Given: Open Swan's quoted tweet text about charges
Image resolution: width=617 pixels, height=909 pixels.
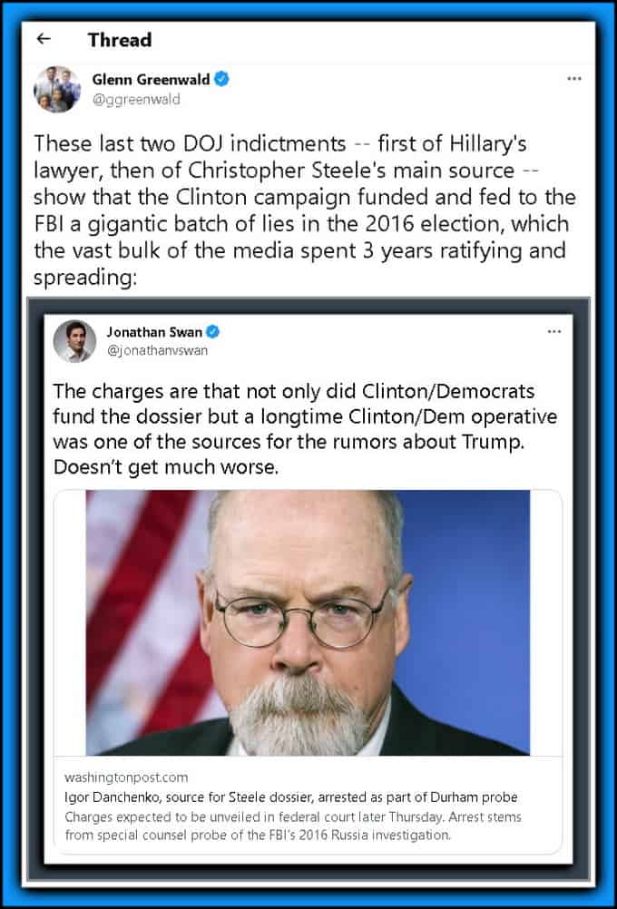Looking at the screenshot, I should 305,428.
